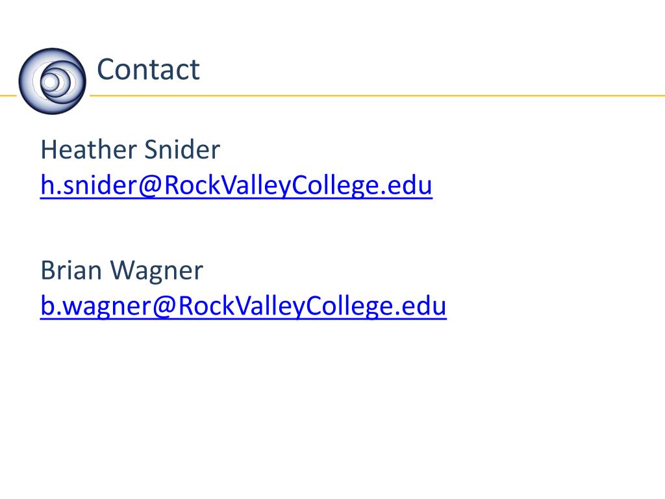The width and height of the screenshot is (665, 499).
Task: Select the Contact slide heading
Action: tap(148, 69)
